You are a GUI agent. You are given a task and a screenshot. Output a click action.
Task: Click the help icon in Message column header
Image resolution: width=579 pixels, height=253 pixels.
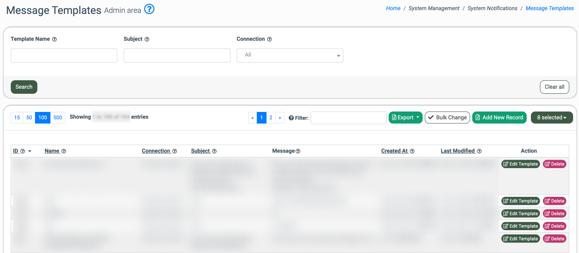298,151
